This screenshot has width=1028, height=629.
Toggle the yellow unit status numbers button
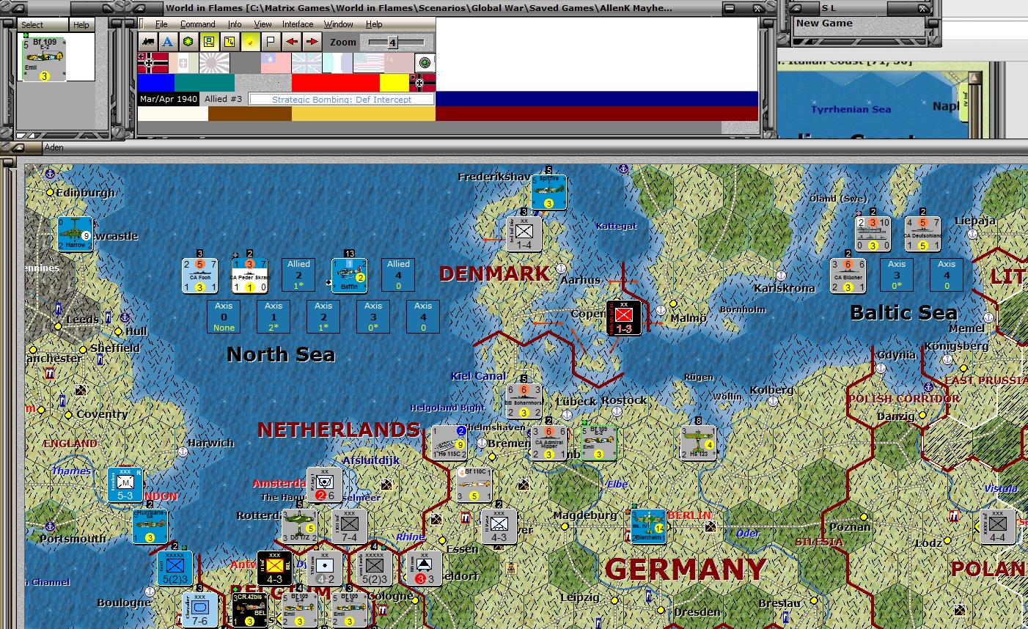230,42
